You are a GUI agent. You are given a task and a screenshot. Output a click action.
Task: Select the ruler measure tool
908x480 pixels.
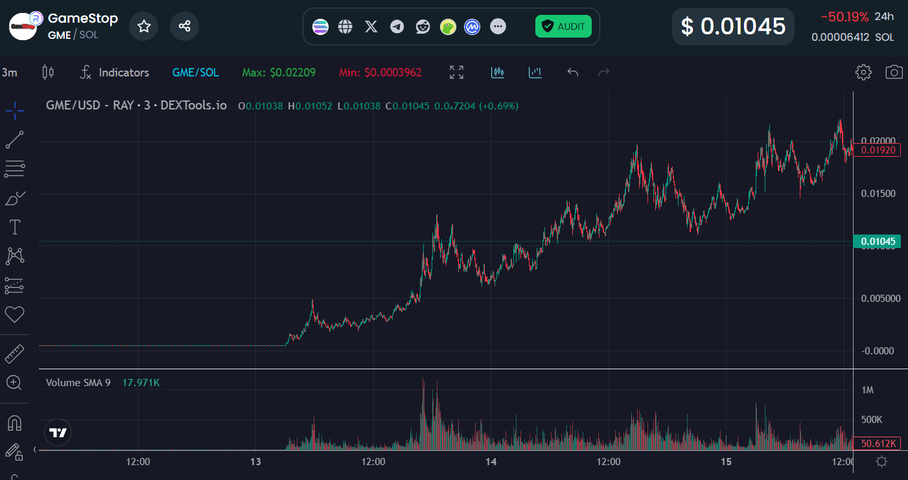coord(15,354)
